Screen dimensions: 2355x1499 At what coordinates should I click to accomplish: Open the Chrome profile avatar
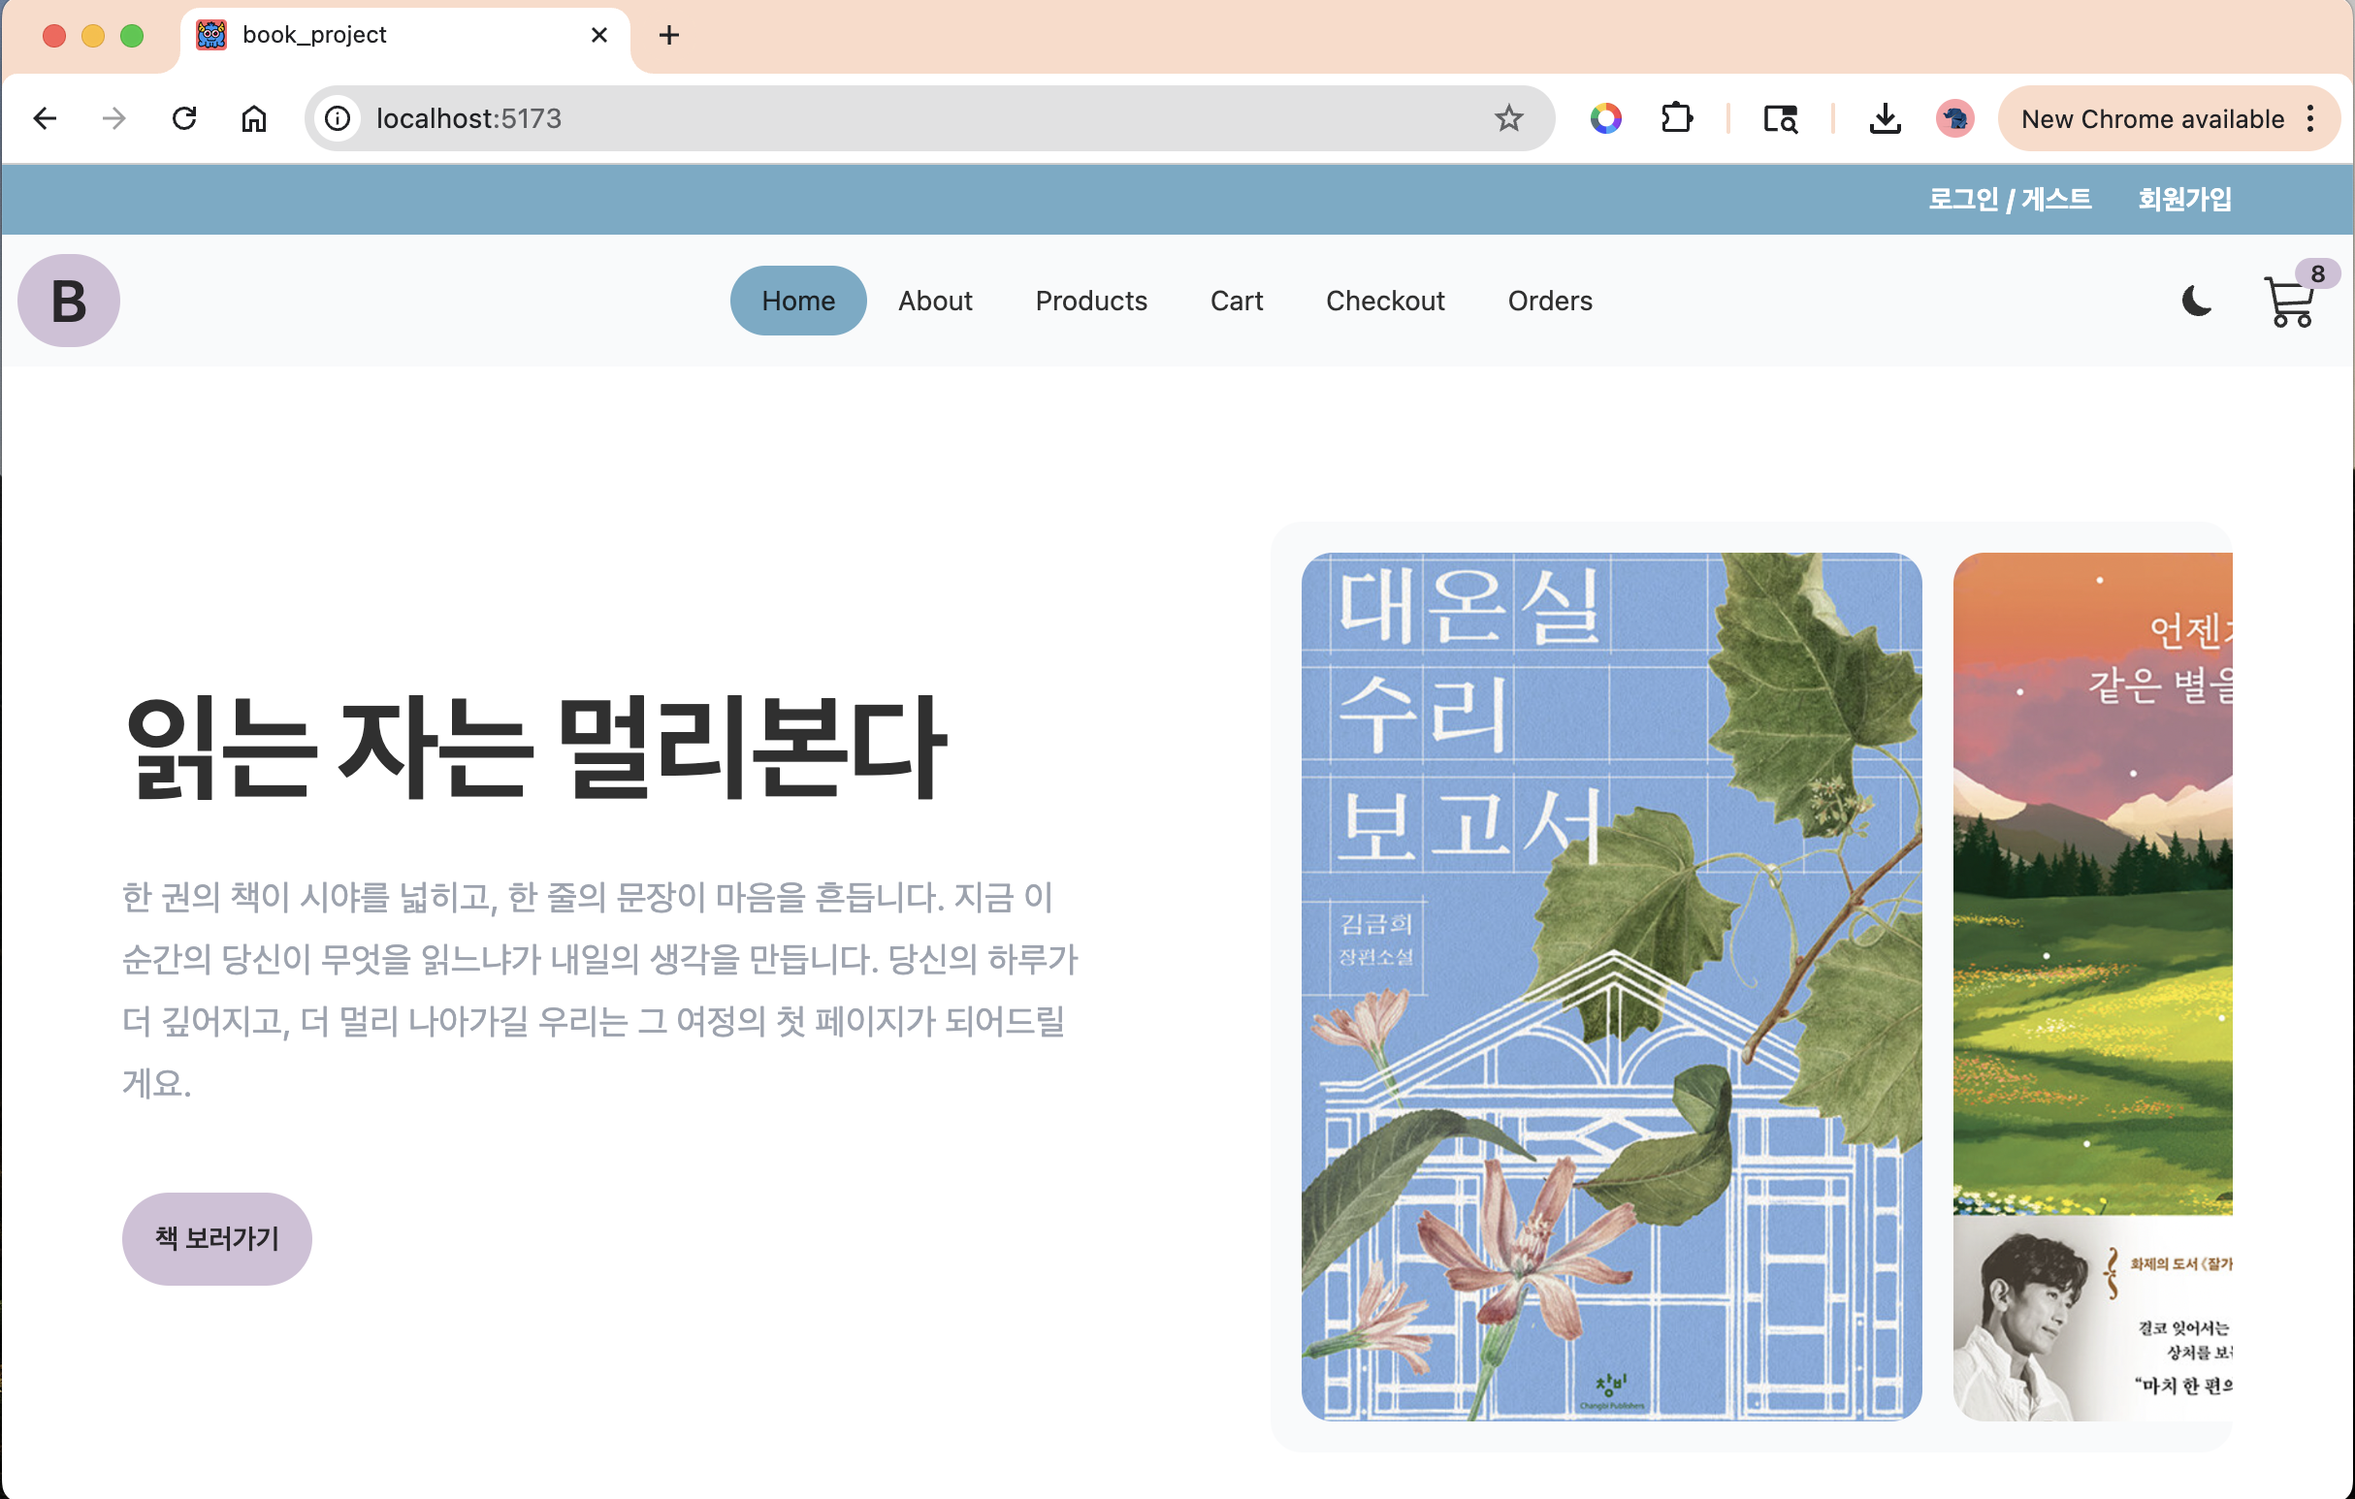1955,118
